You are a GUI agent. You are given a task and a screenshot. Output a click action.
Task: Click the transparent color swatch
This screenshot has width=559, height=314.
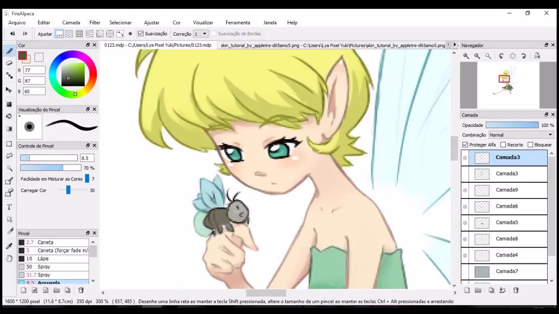(x=39, y=57)
